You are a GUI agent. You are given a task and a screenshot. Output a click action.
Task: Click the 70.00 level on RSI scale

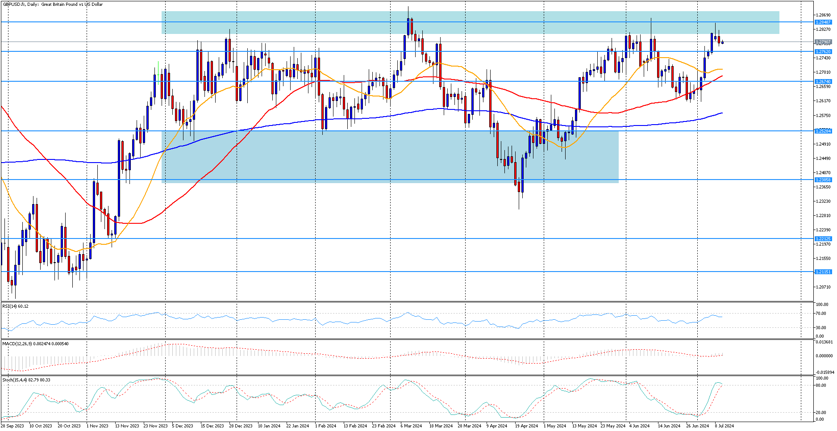coord(820,314)
